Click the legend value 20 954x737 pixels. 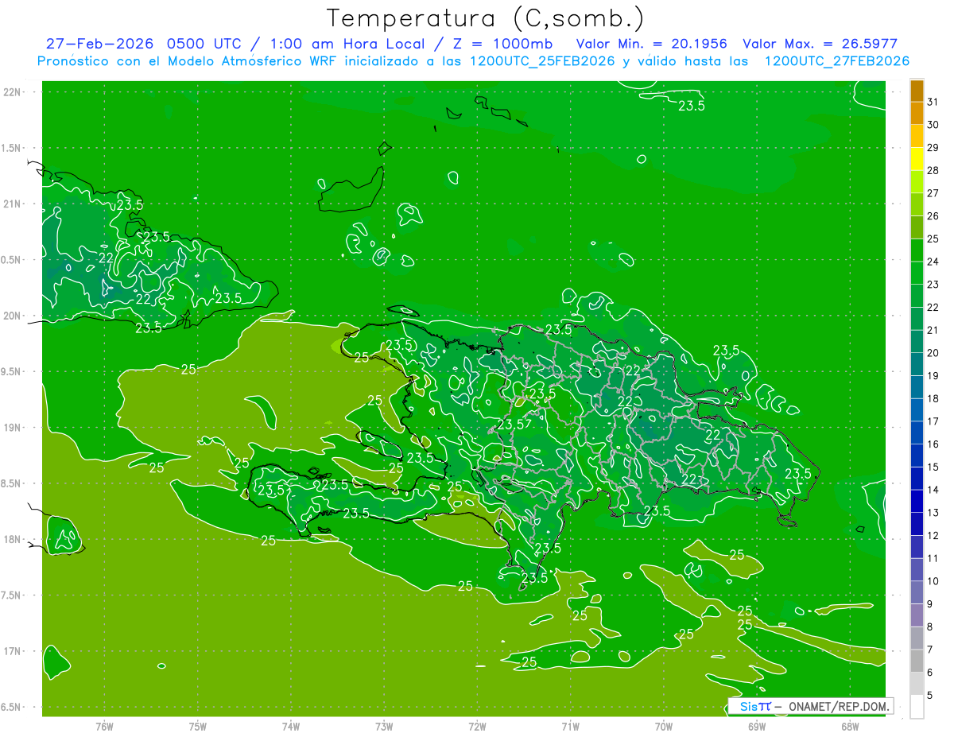tap(933, 353)
